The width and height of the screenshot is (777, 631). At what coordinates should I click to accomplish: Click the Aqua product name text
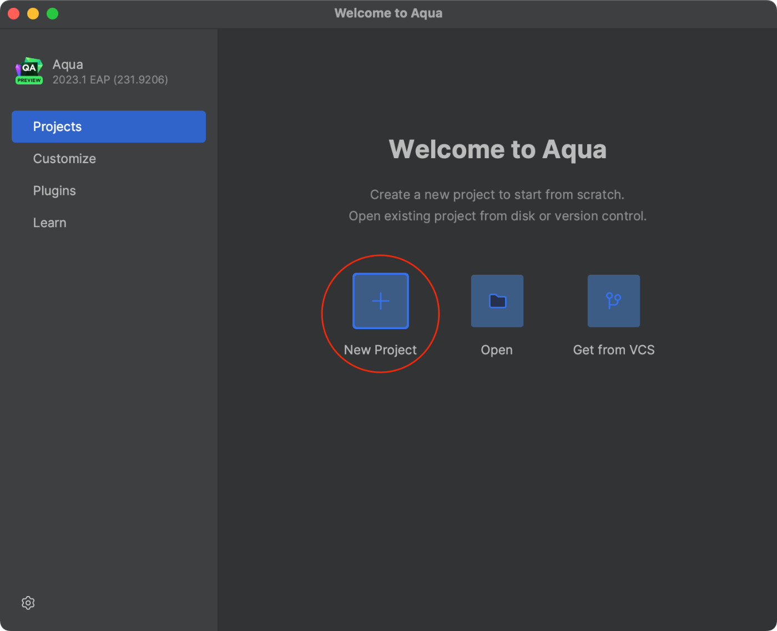click(68, 64)
